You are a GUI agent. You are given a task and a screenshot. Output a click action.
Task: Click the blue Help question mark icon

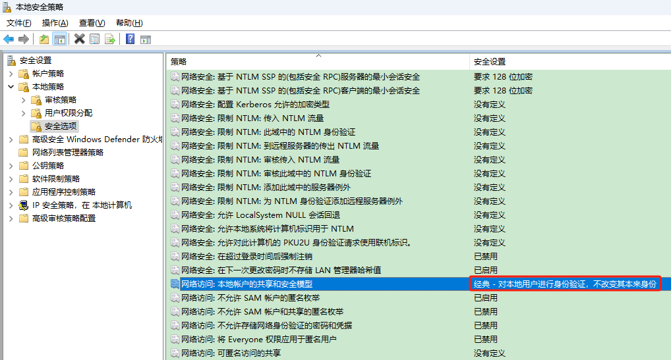pyautogui.click(x=130, y=39)
